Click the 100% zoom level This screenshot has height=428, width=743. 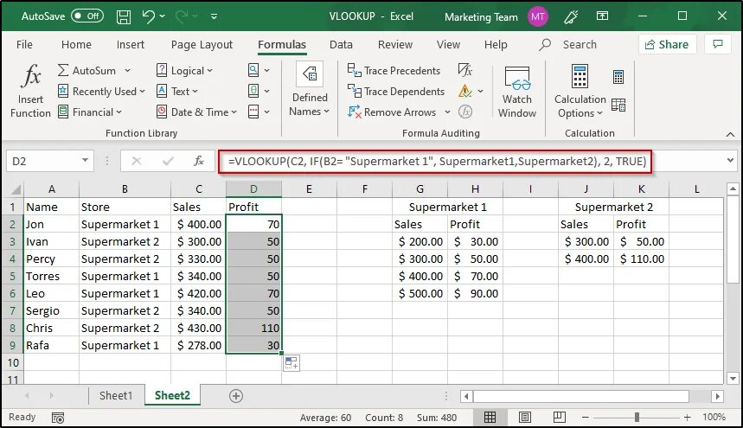pos(714,417)
